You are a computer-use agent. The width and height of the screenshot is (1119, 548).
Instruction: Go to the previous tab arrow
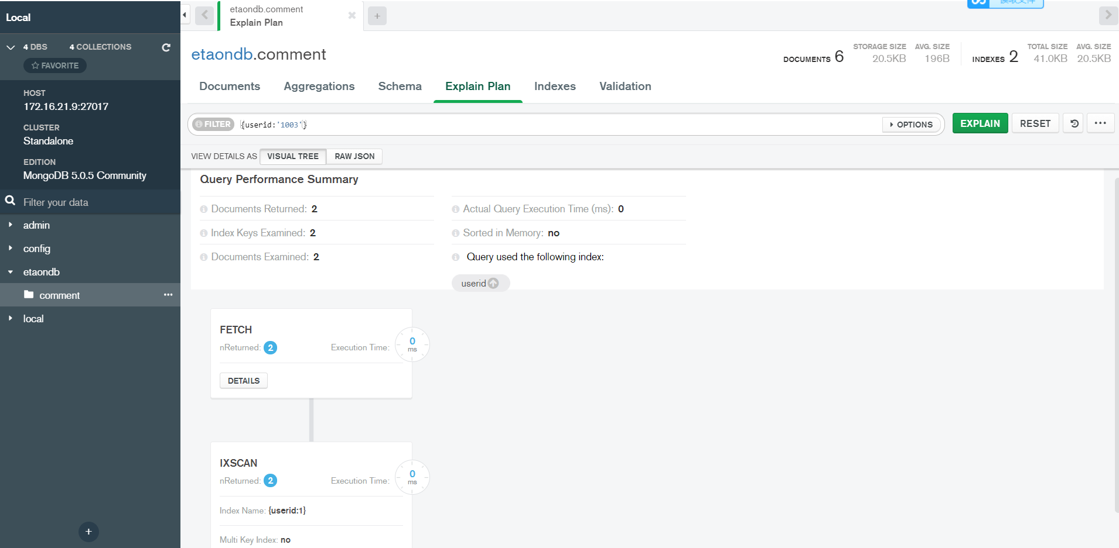coord(204,15)
